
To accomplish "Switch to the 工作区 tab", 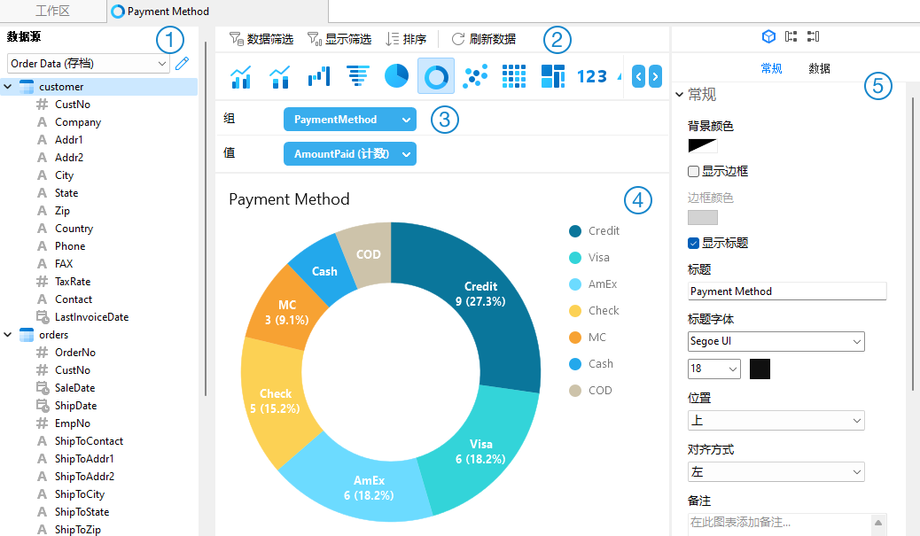I will click(x=52, y=12).
